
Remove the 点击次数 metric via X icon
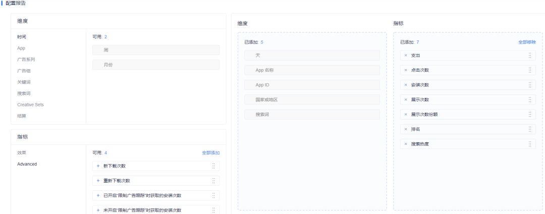pyautogui.click(x=405, y=70)
